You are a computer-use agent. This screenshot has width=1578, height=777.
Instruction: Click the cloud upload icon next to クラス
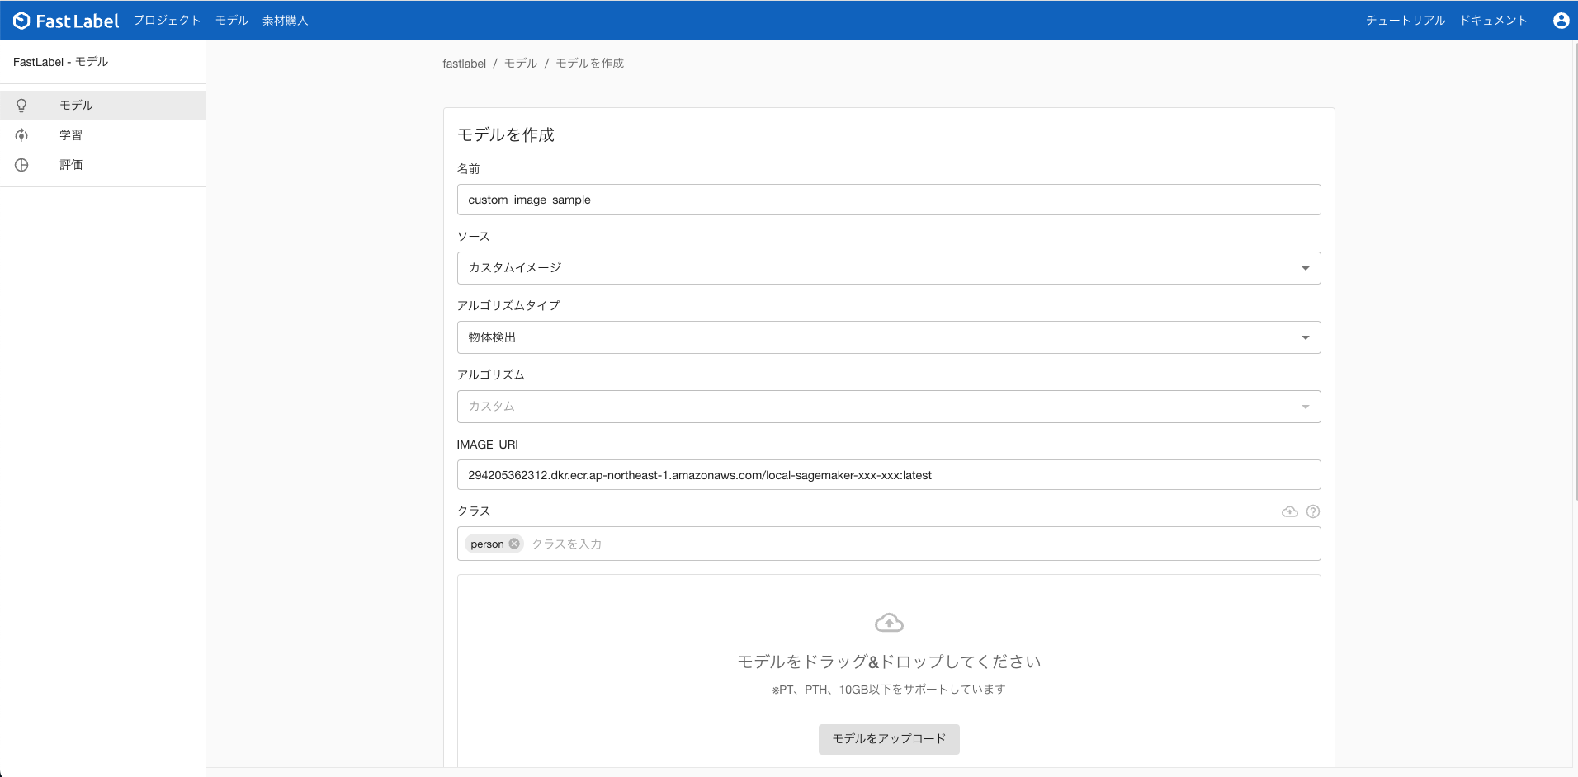coord(1289,511)
